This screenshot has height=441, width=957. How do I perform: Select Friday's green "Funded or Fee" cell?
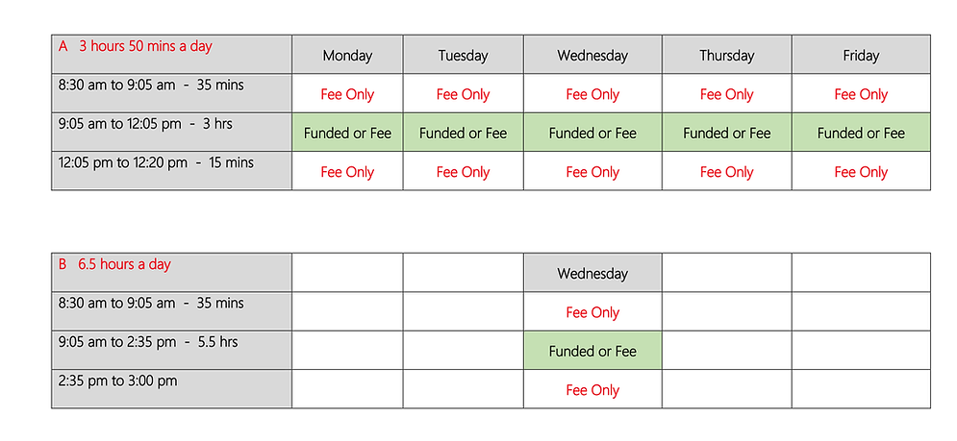click(x=861, y=133)
